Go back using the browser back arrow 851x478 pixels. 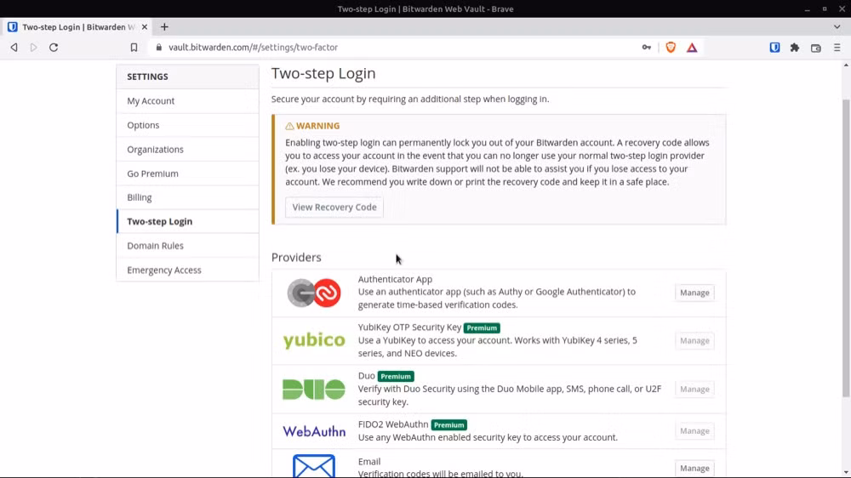click(x=14, y=48)
